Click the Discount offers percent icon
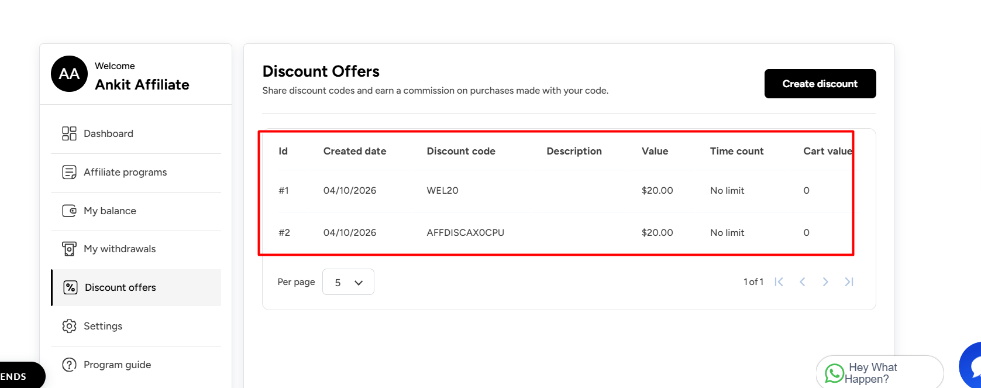Viewport: 981px width, 388px height. [x=70, y=287]
